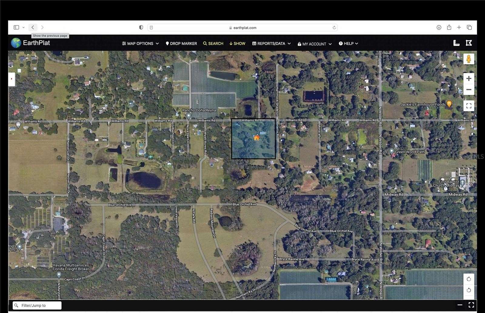Toggle the Show layers menu
This screenshot has height=313, width=485.
(237, 43)
